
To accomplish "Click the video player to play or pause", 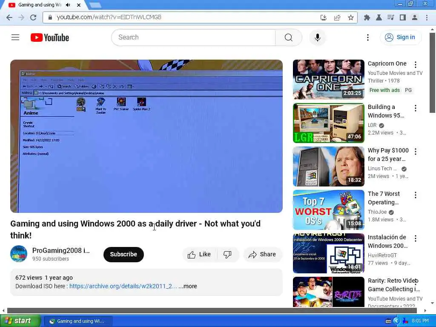I will pos(146,136).
